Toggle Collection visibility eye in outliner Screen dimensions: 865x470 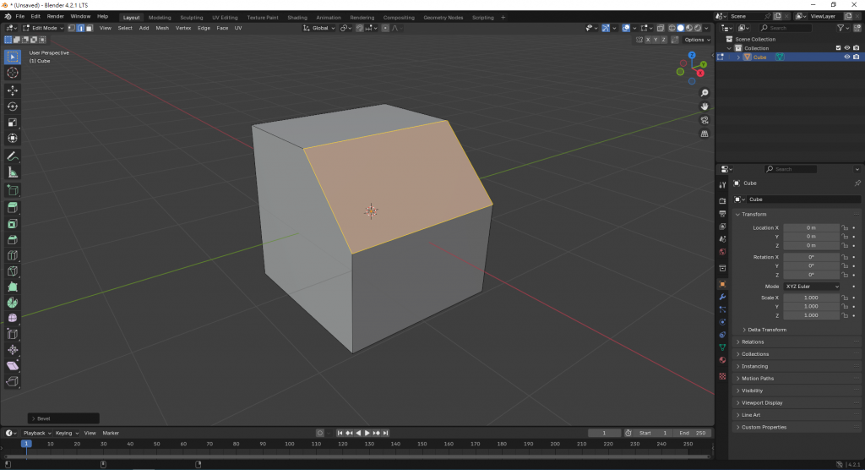pos(846,48)
